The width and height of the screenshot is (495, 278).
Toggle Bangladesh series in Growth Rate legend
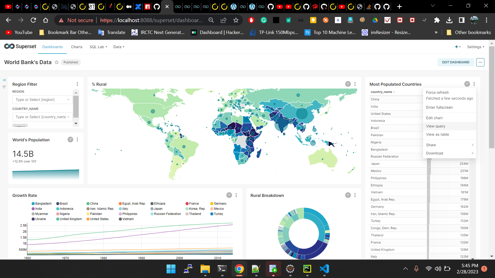tap(42, 204)
